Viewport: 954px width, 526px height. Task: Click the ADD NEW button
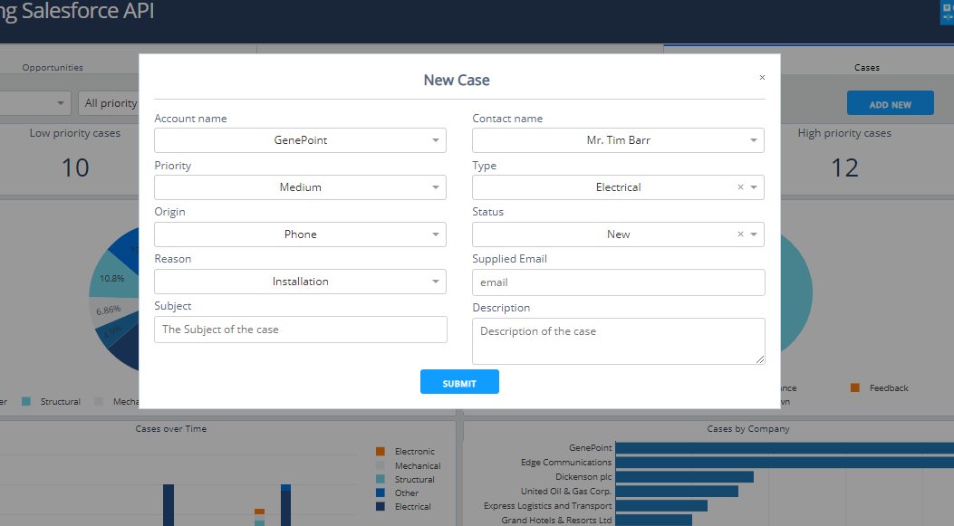890,103
